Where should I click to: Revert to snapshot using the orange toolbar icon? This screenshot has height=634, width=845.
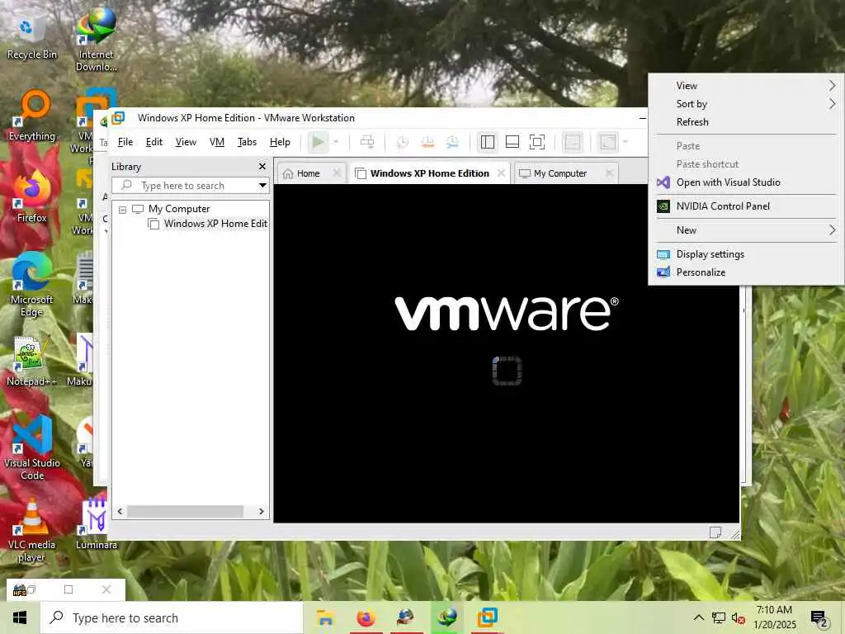pyautogui.click(x=427, y=142)
